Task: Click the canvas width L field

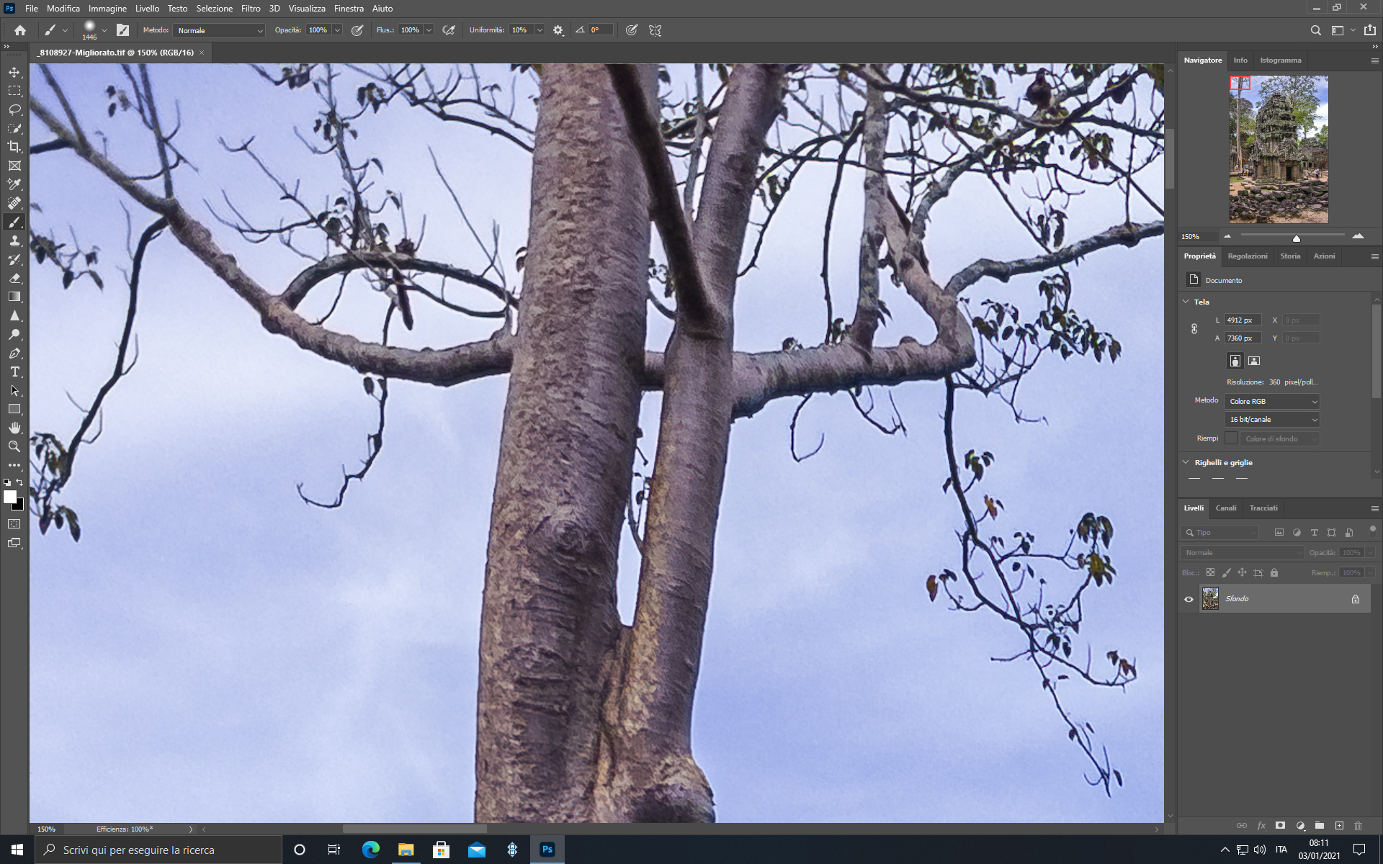Action: tap(1243, 320)
